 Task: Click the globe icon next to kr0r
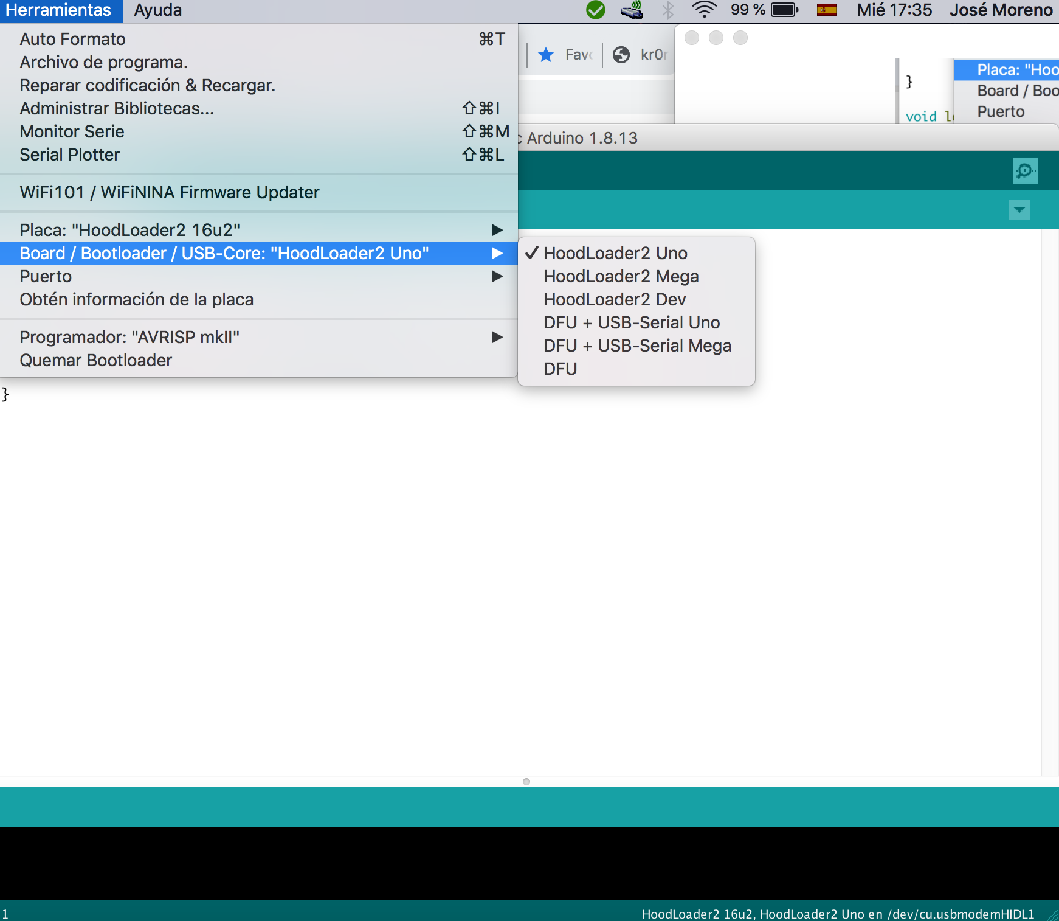click(x=621, y=55)
